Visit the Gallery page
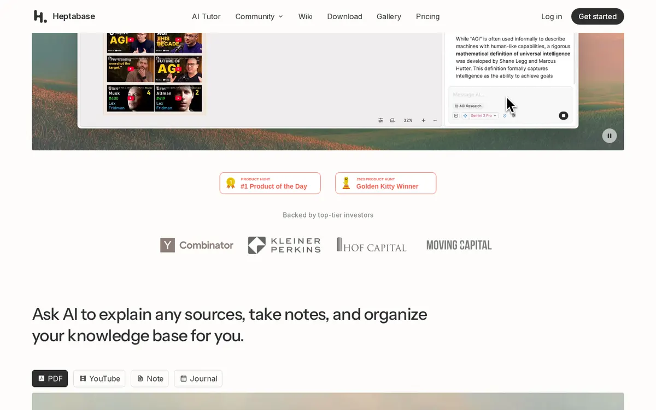The height and width of the screenshot is (410, 656). [x=389, y=16]
